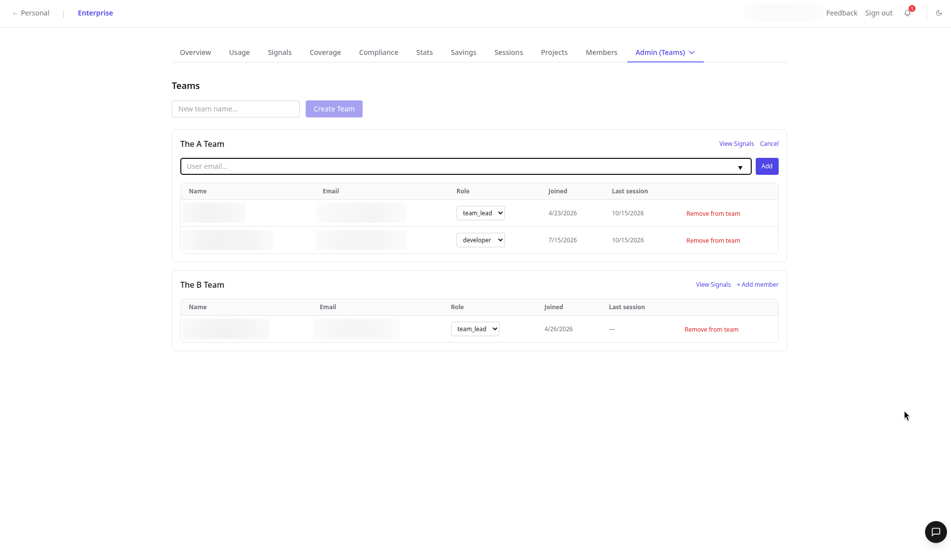The height and width of the screenshot is (555, 951).
Task: Click Sign out
Action: point(879,13)
